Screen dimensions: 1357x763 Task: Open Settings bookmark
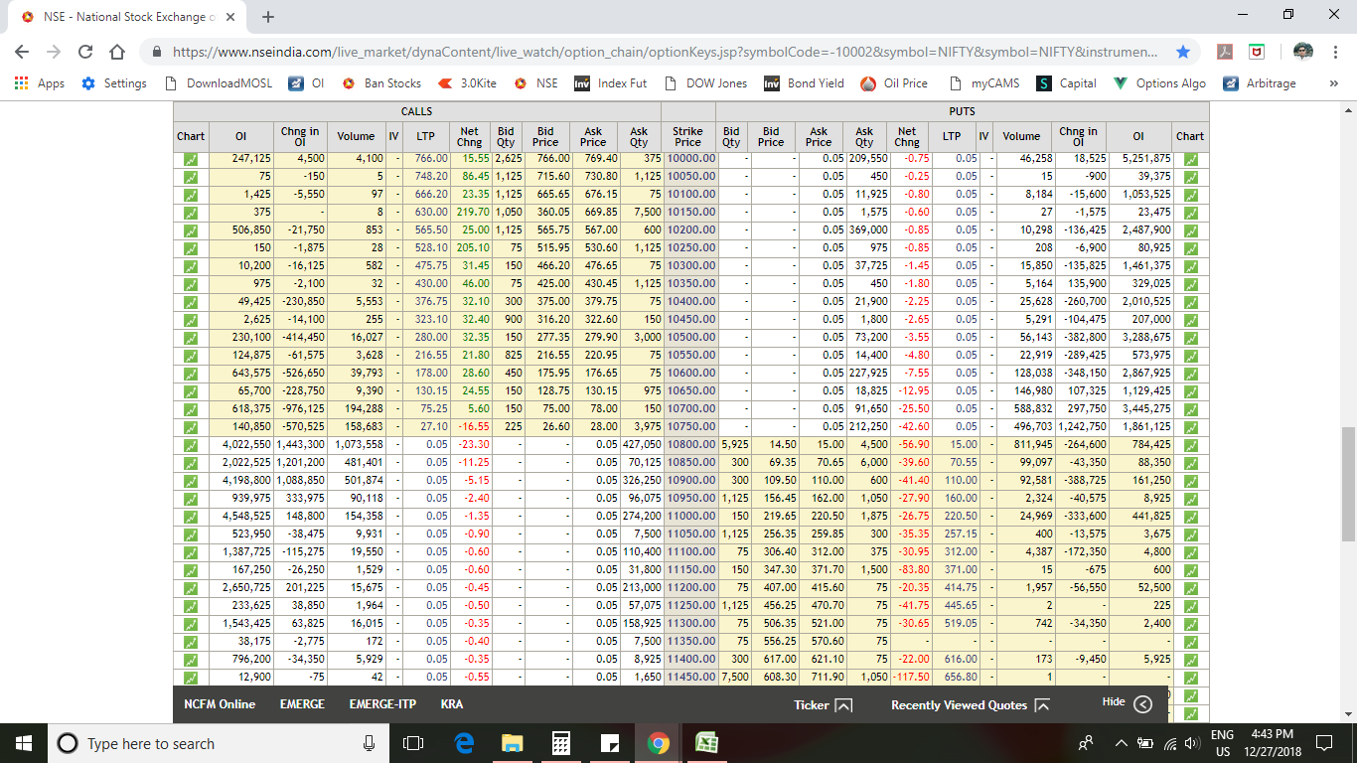113,83
